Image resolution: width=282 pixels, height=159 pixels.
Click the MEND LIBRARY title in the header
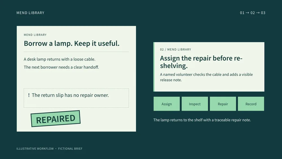[30, 13]
